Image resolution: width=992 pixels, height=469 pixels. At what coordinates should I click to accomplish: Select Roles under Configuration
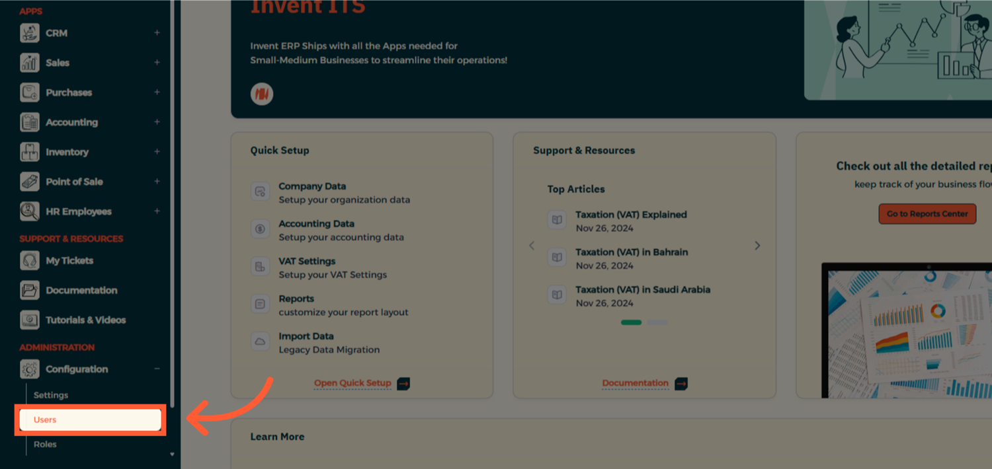pyautogui.click(x=45, y=445)
